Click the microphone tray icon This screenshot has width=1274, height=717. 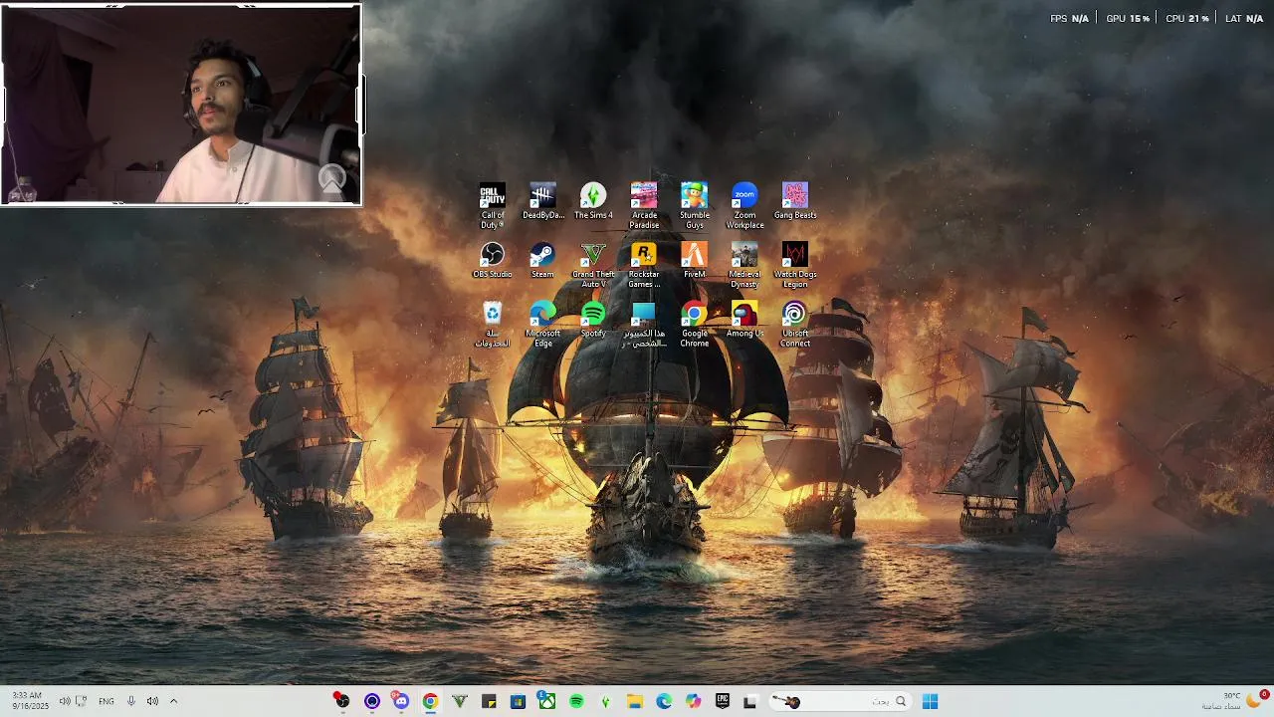[130, 701]
